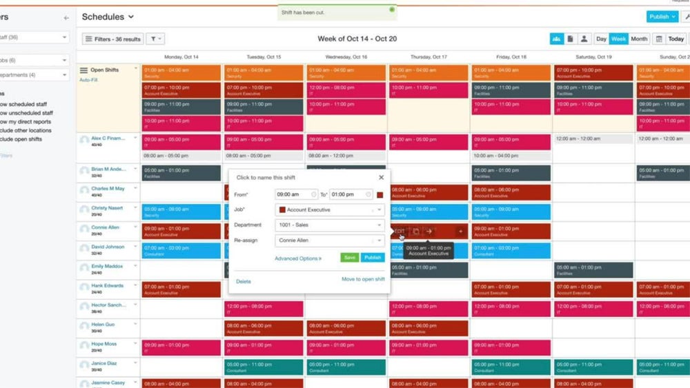Image resolution: width=690 pixels, height=388 pixels.
Task: Click Auto-Fill under Open Shifts
Action: pyautogui.click(x=88, y=80)
